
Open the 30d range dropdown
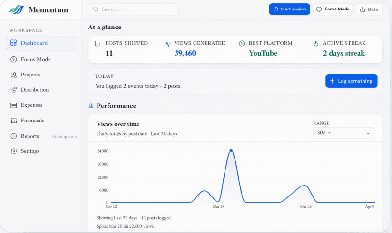(324, 133)
